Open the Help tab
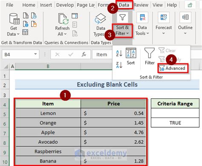Image resolution: width=202 pixels, height=166 pixels. 172,5
